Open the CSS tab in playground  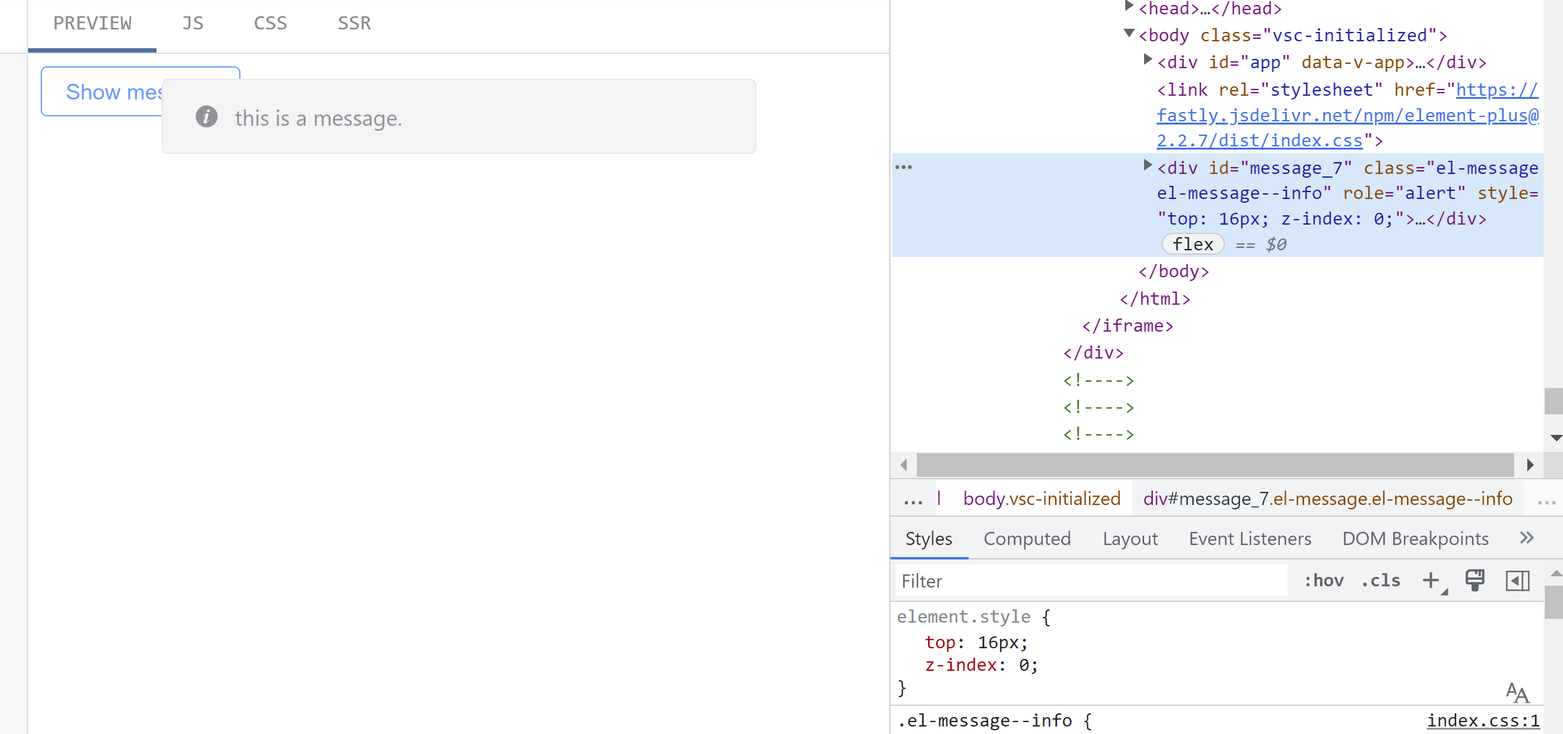[x=270, y=24]
